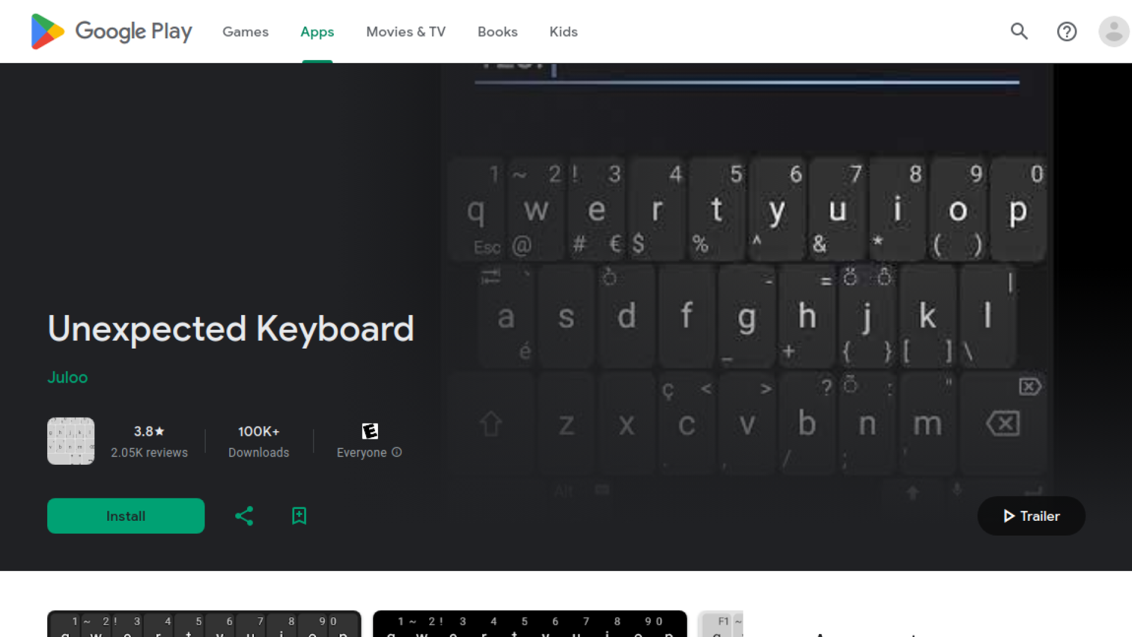This screenshot has width=1132, height=637.
Task: Switch to the Movies & TV tab
Action: (406, 32)
